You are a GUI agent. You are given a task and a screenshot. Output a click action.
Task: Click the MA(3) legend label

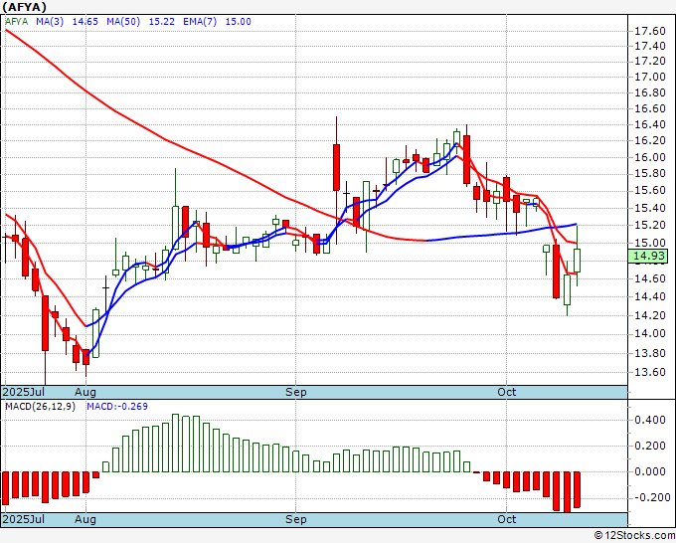[50, 22]
